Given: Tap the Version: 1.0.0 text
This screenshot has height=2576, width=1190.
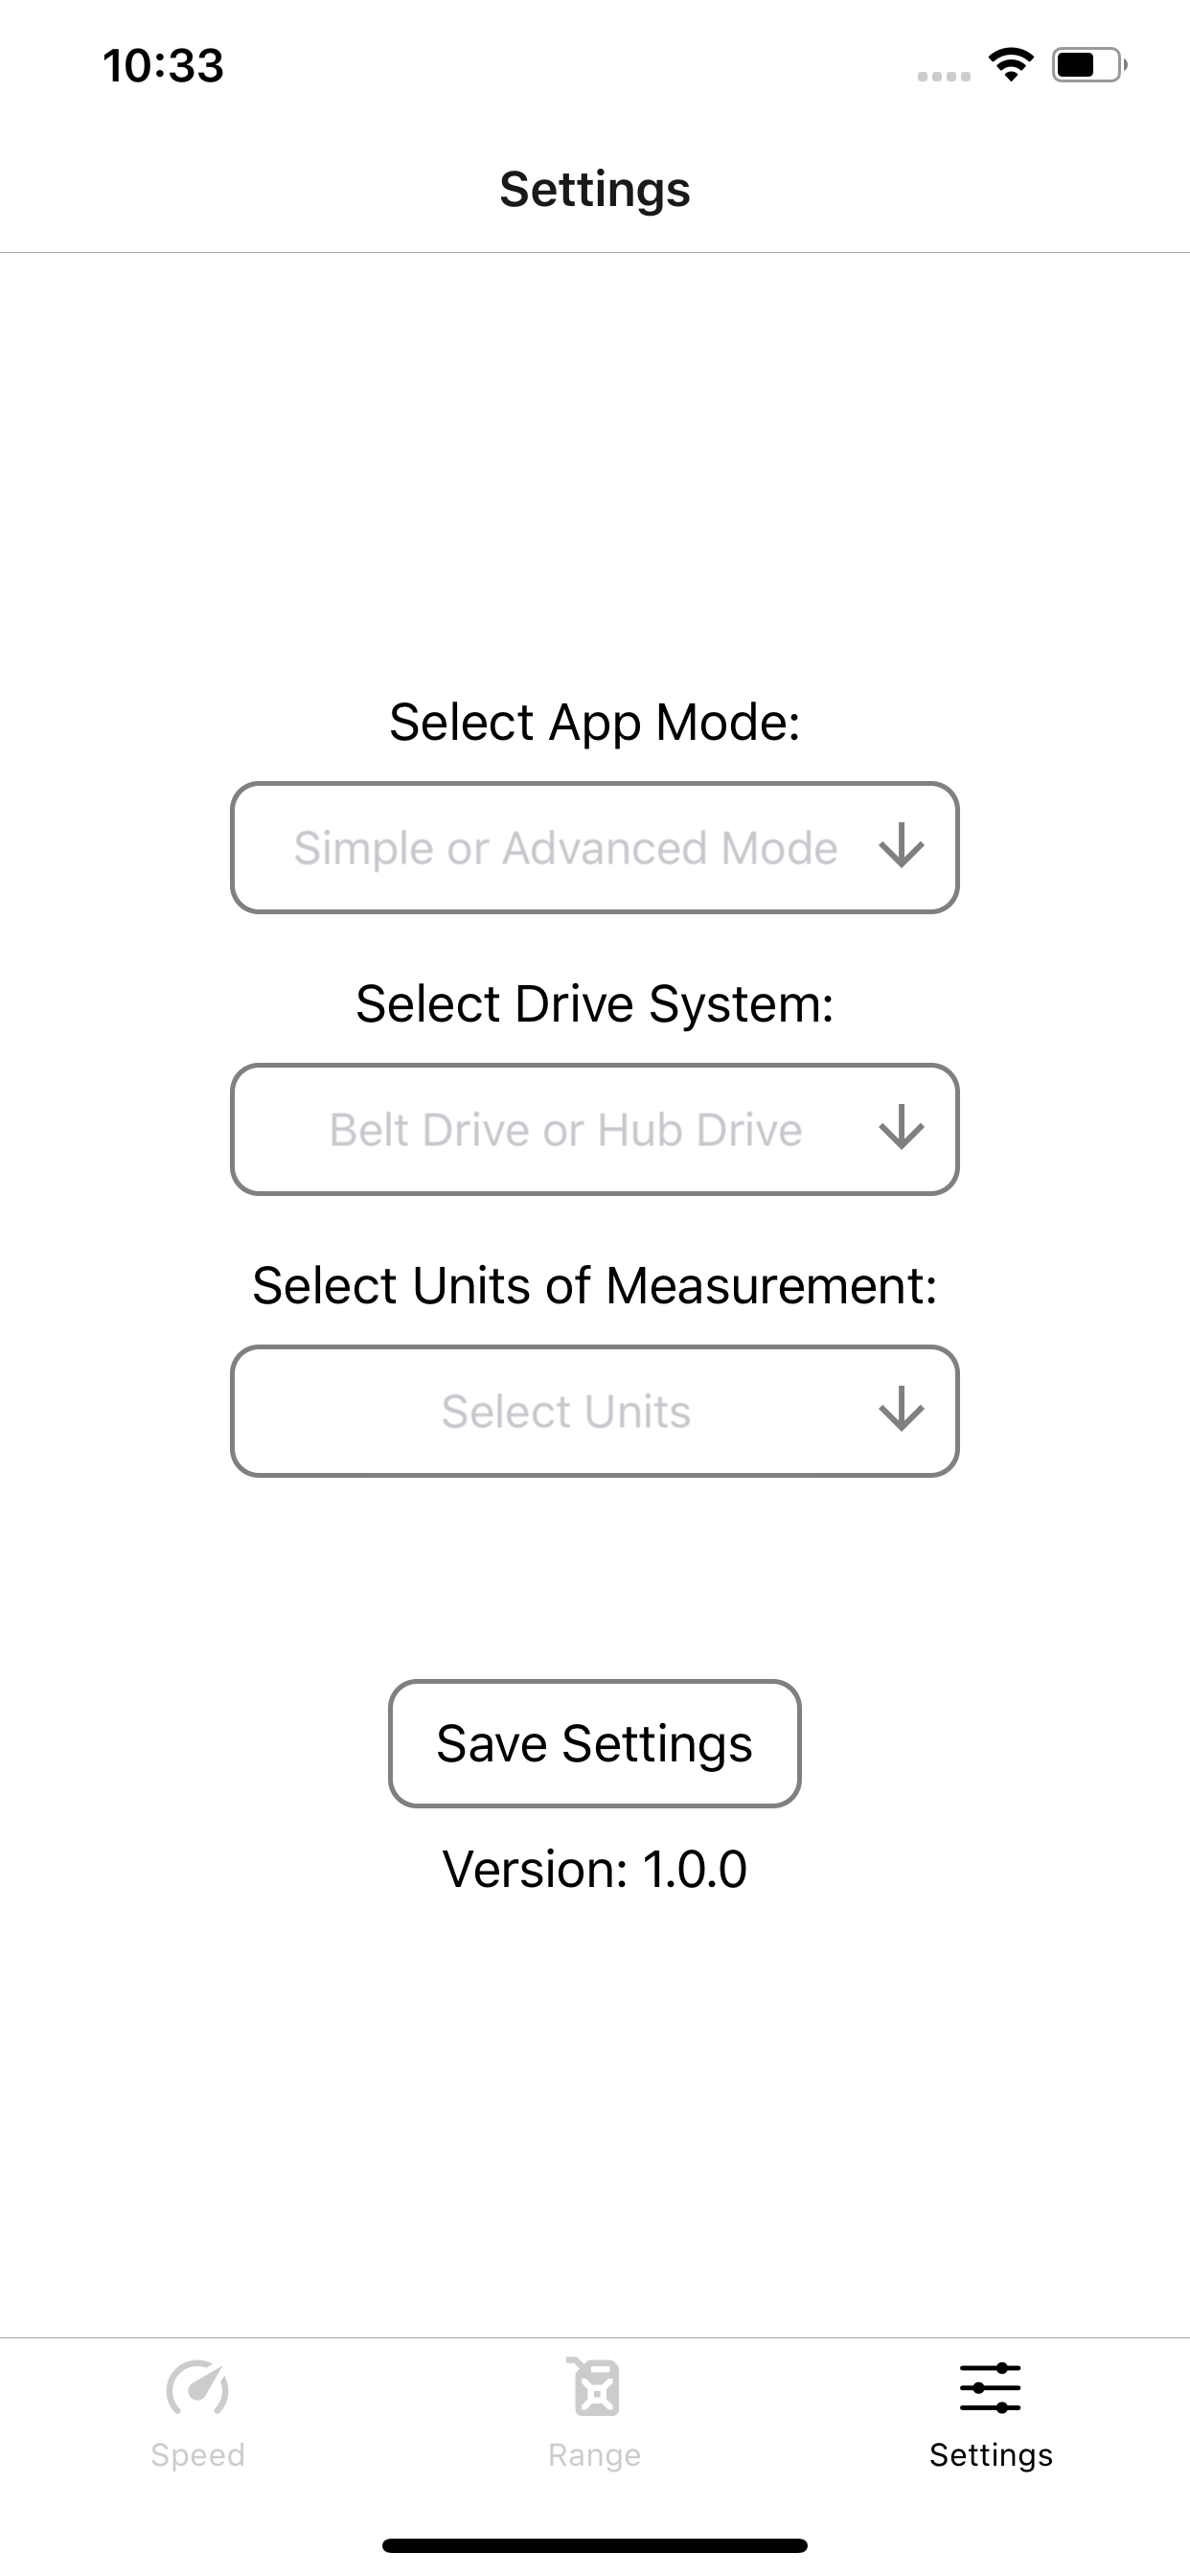Looking at the screenshot, I should click(595, 1869).
